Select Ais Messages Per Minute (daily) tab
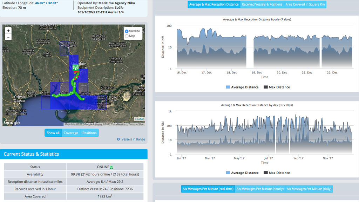Image resolution: width=359 pixels, height=202 pixels. pyautogui.click(x=309, y=189)
